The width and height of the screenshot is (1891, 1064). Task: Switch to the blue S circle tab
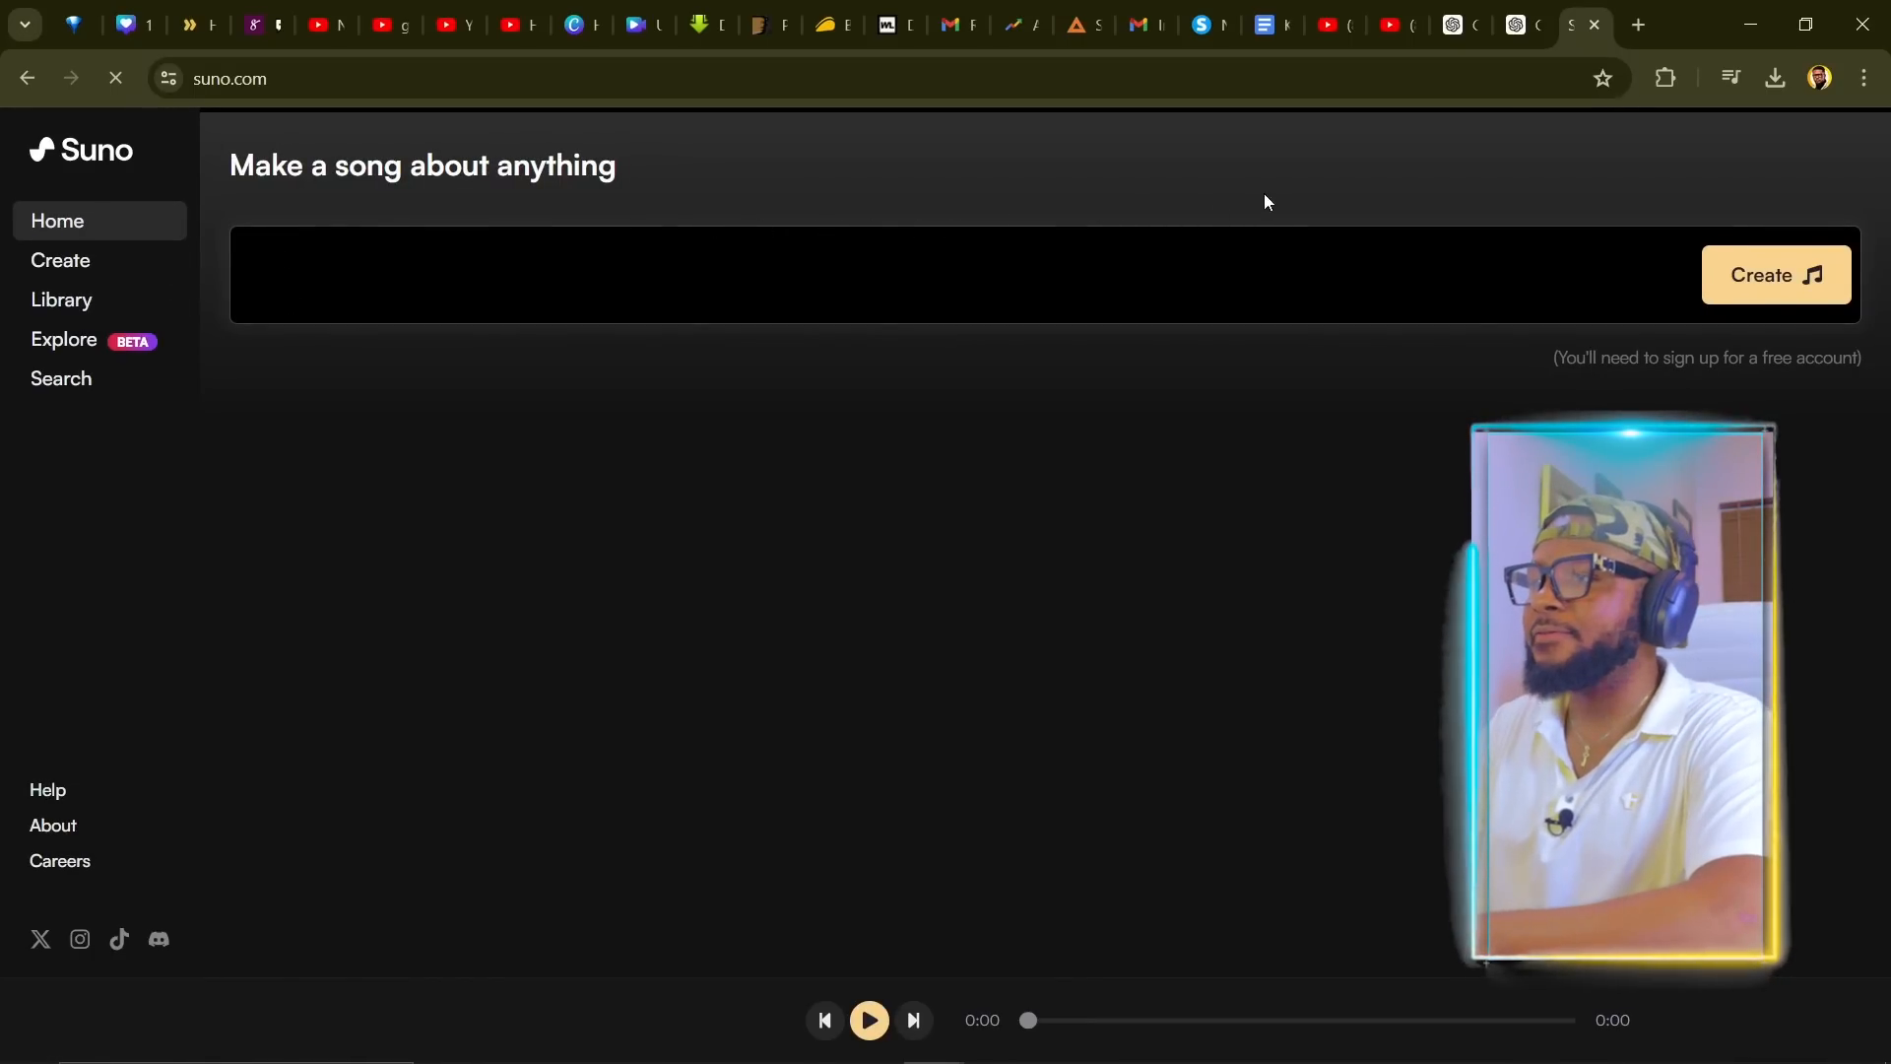(x=1209, y=25)
